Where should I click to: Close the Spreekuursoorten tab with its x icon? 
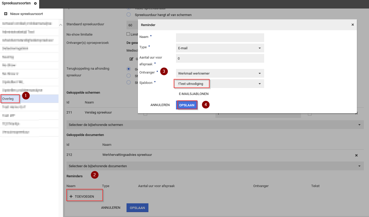[35, 3]
